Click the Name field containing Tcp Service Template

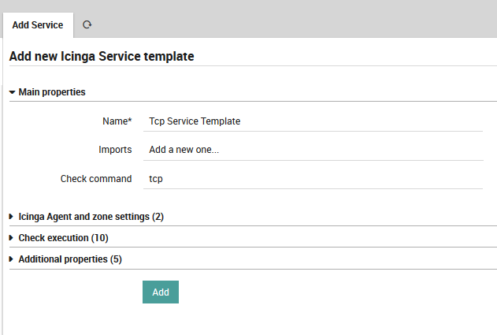click(313, 121)
